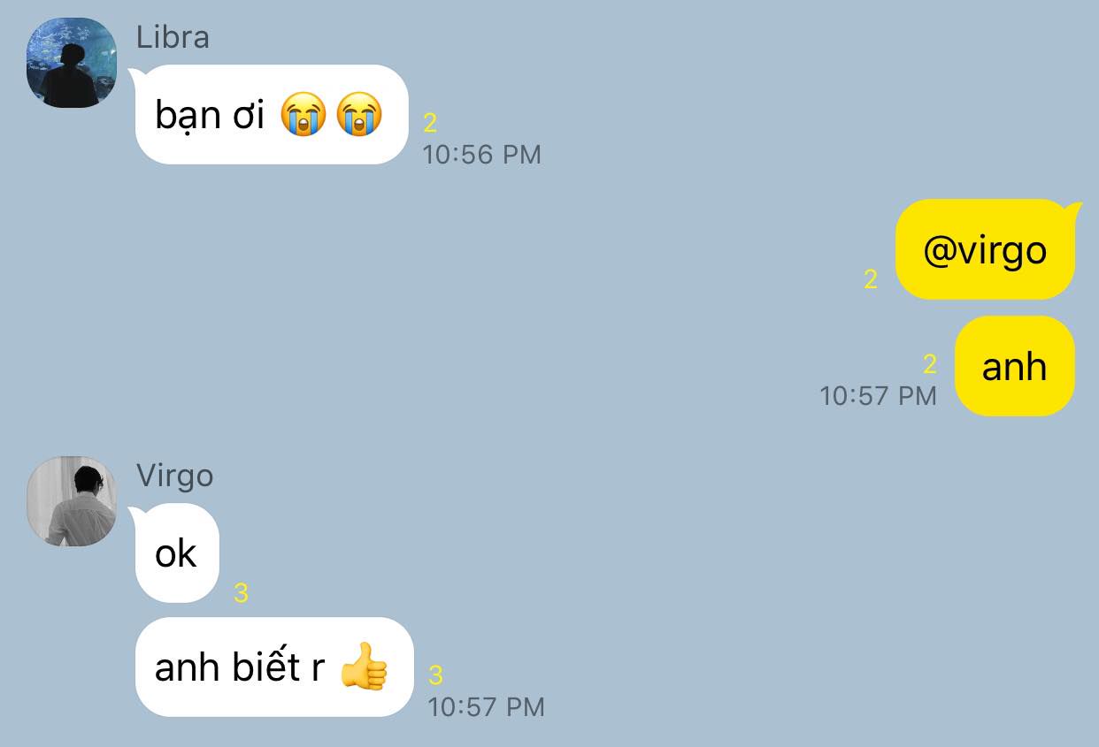
Task: Select the "bạn ơi" message text
Action: 210,115
